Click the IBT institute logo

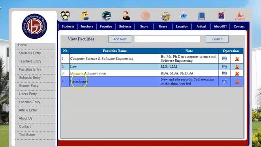tap(34, 26)
